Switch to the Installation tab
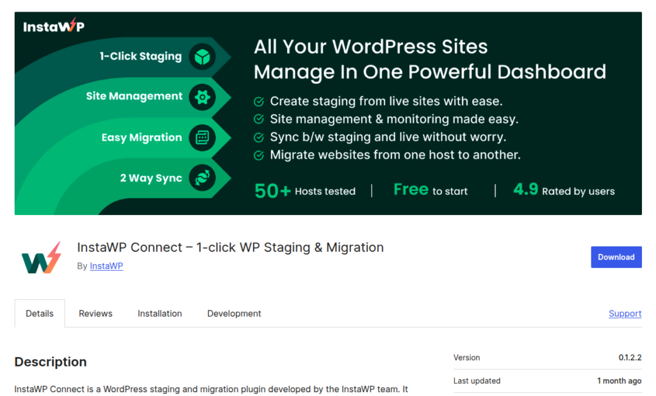Screen dimensions: 656x396 click(160, 313)
